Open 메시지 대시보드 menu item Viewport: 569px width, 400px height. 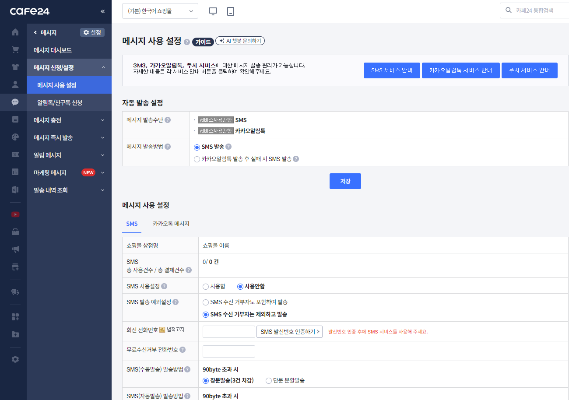click(x=69, y=50)
